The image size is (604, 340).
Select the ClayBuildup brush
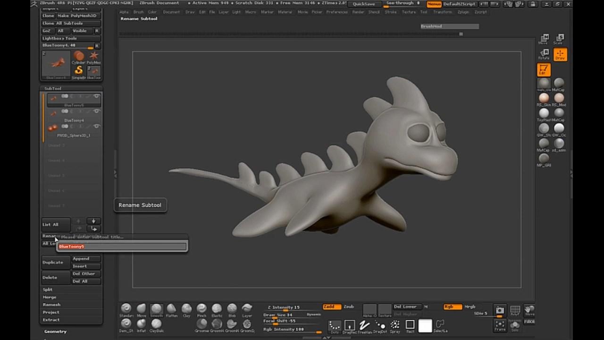click(x=156, y=325)
